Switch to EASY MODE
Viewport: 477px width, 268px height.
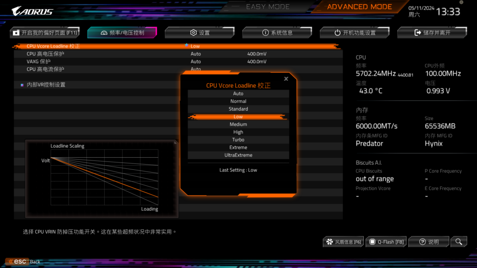click(x=267, y=7)
